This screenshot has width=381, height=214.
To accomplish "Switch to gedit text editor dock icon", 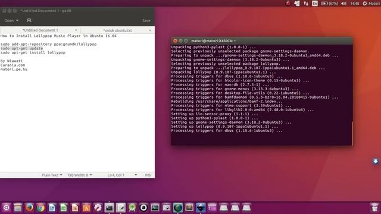I will 120,207.
